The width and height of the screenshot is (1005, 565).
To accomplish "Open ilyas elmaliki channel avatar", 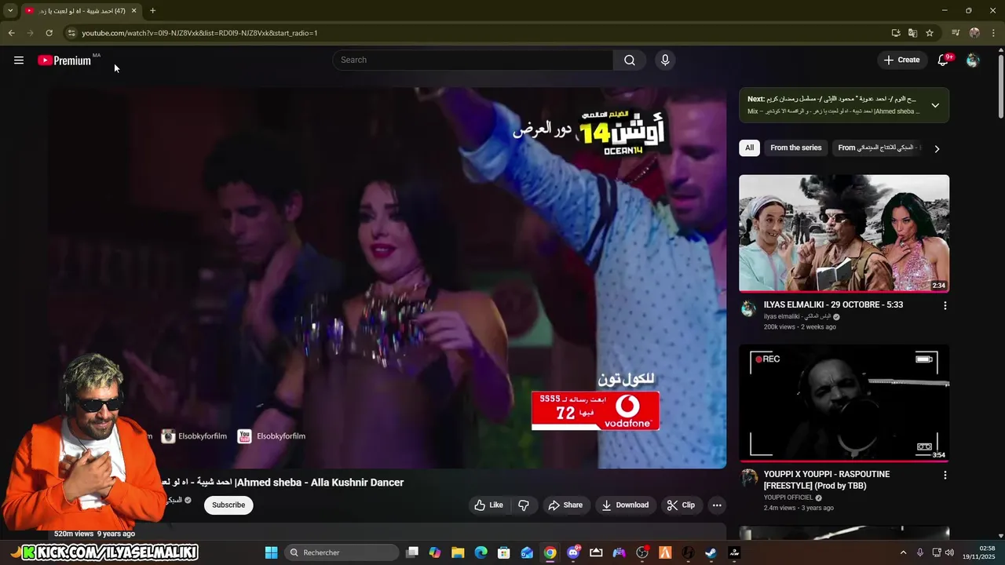I will click(x=748, y=309).
